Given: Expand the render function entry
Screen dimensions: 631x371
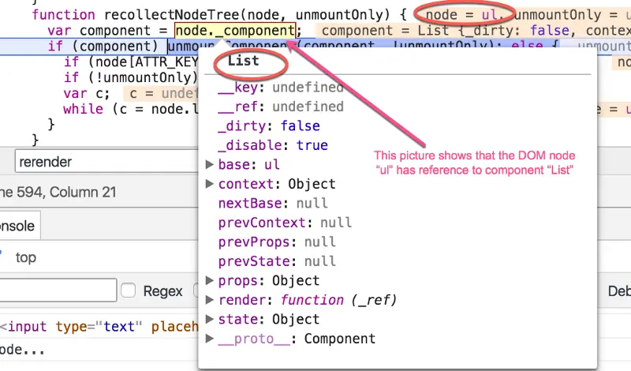Looking at the screenshot, I should (209, 300).
